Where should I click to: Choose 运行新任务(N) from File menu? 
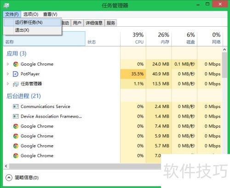[x=32, y=23]
